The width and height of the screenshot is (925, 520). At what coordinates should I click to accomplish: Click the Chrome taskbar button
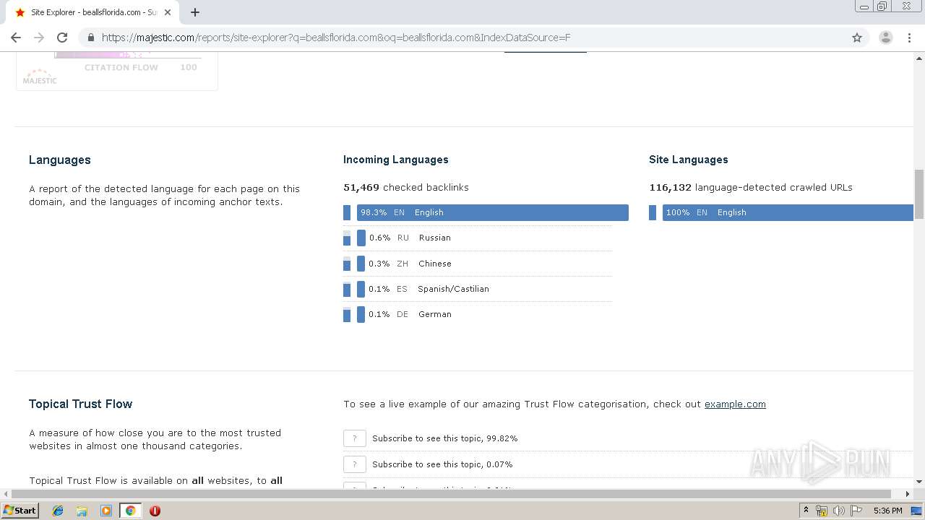click(130, 511)
